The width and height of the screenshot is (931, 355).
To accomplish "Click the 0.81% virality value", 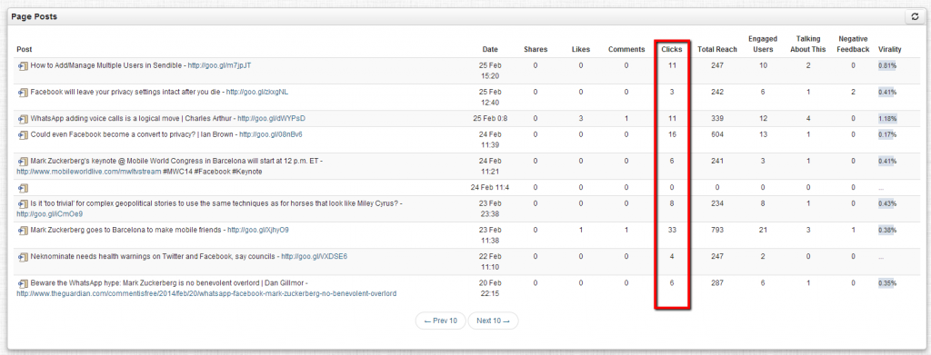I will [887, 65].
